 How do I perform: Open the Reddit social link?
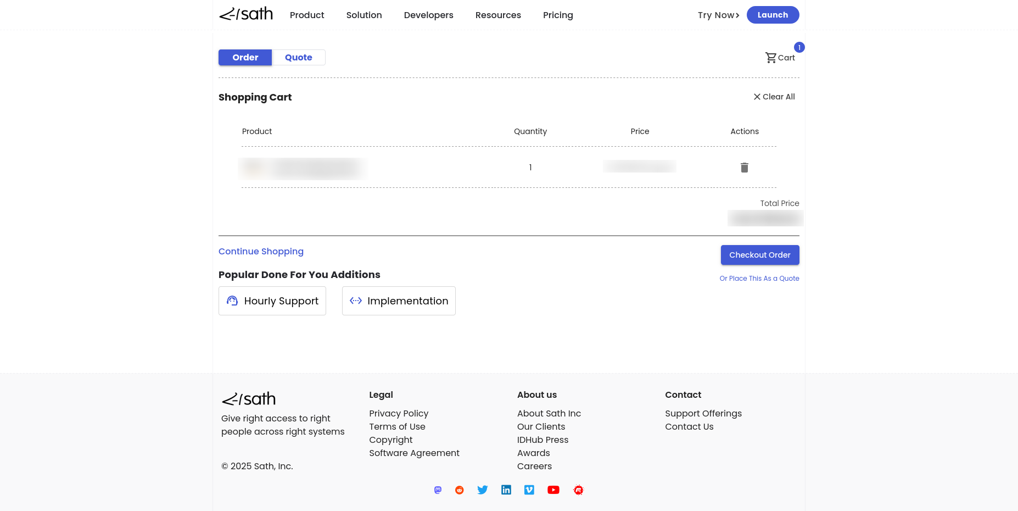(x=460, y=490)
